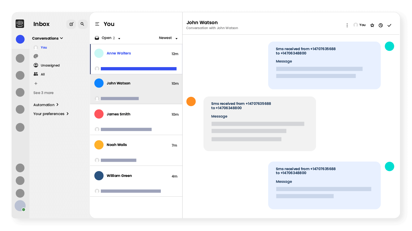Screen dimensions: 412x231
Task: Click the See 3 more link
Action: point(43,93)
